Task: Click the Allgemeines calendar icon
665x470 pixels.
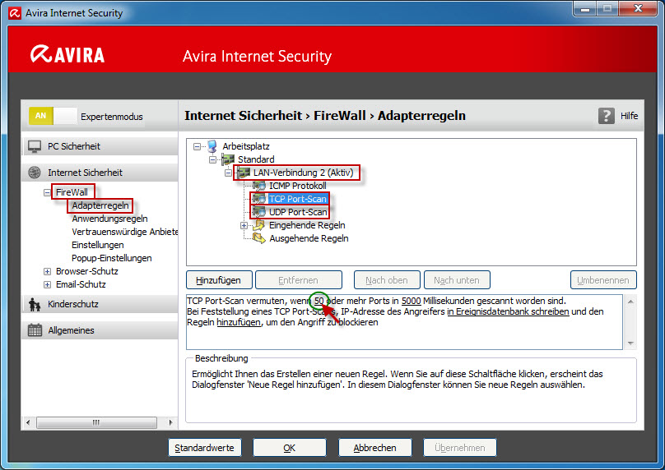Action: (x=35, y=330)
